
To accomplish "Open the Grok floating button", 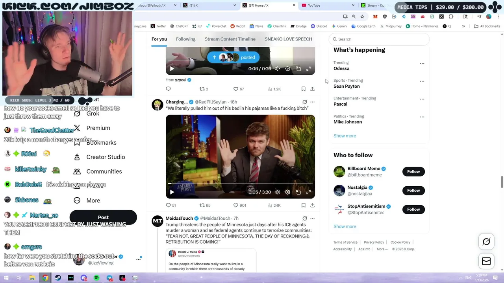I will coord(486,242).
